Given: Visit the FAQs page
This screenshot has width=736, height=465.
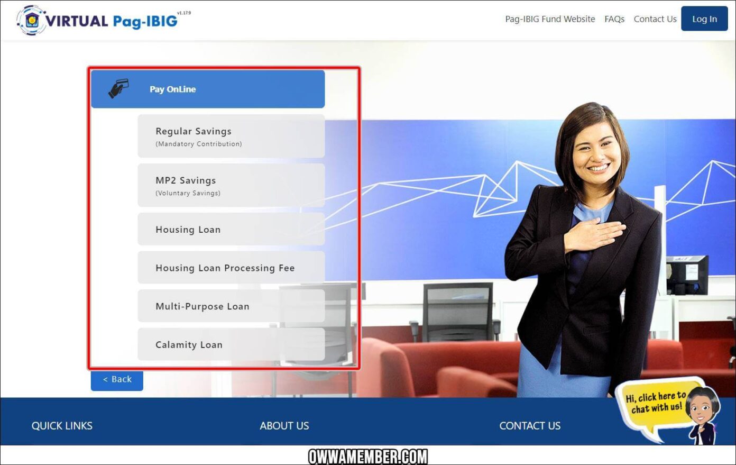Looking at the screenshot, I should [614, 19].
